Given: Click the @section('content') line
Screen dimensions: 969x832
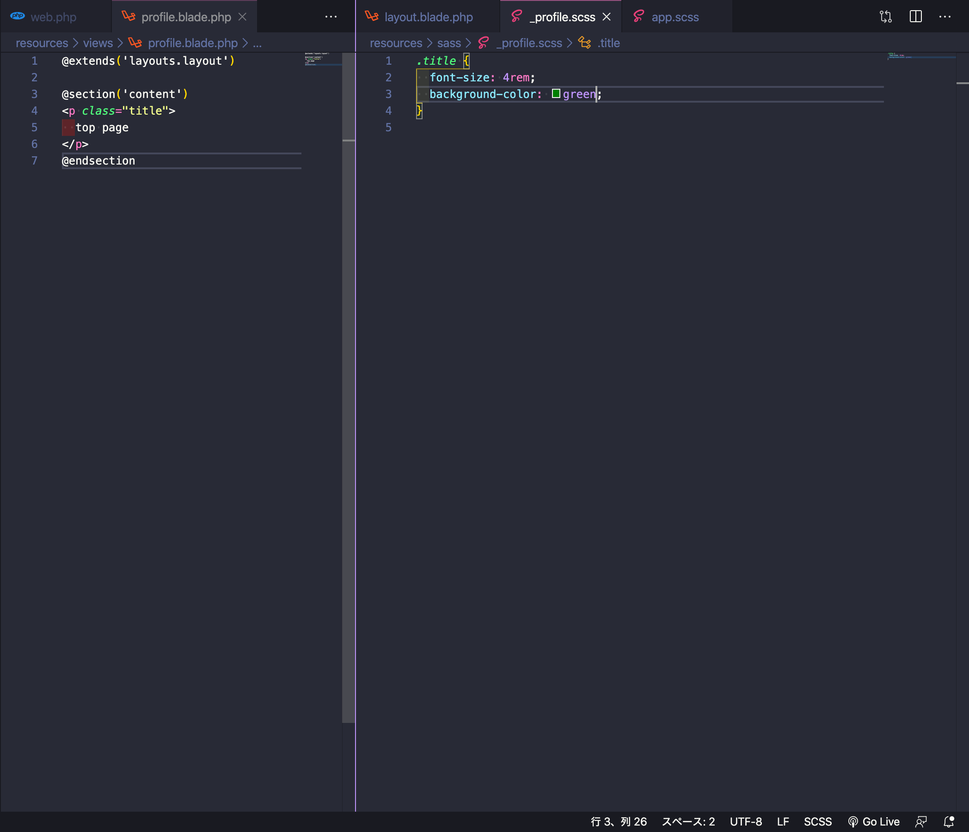Looking at the screenshot, I should (x=124, y=94).
